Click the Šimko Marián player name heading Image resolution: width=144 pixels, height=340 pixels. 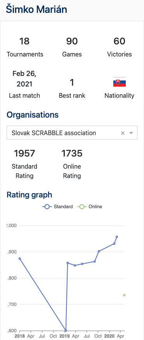tap(36, 9)
